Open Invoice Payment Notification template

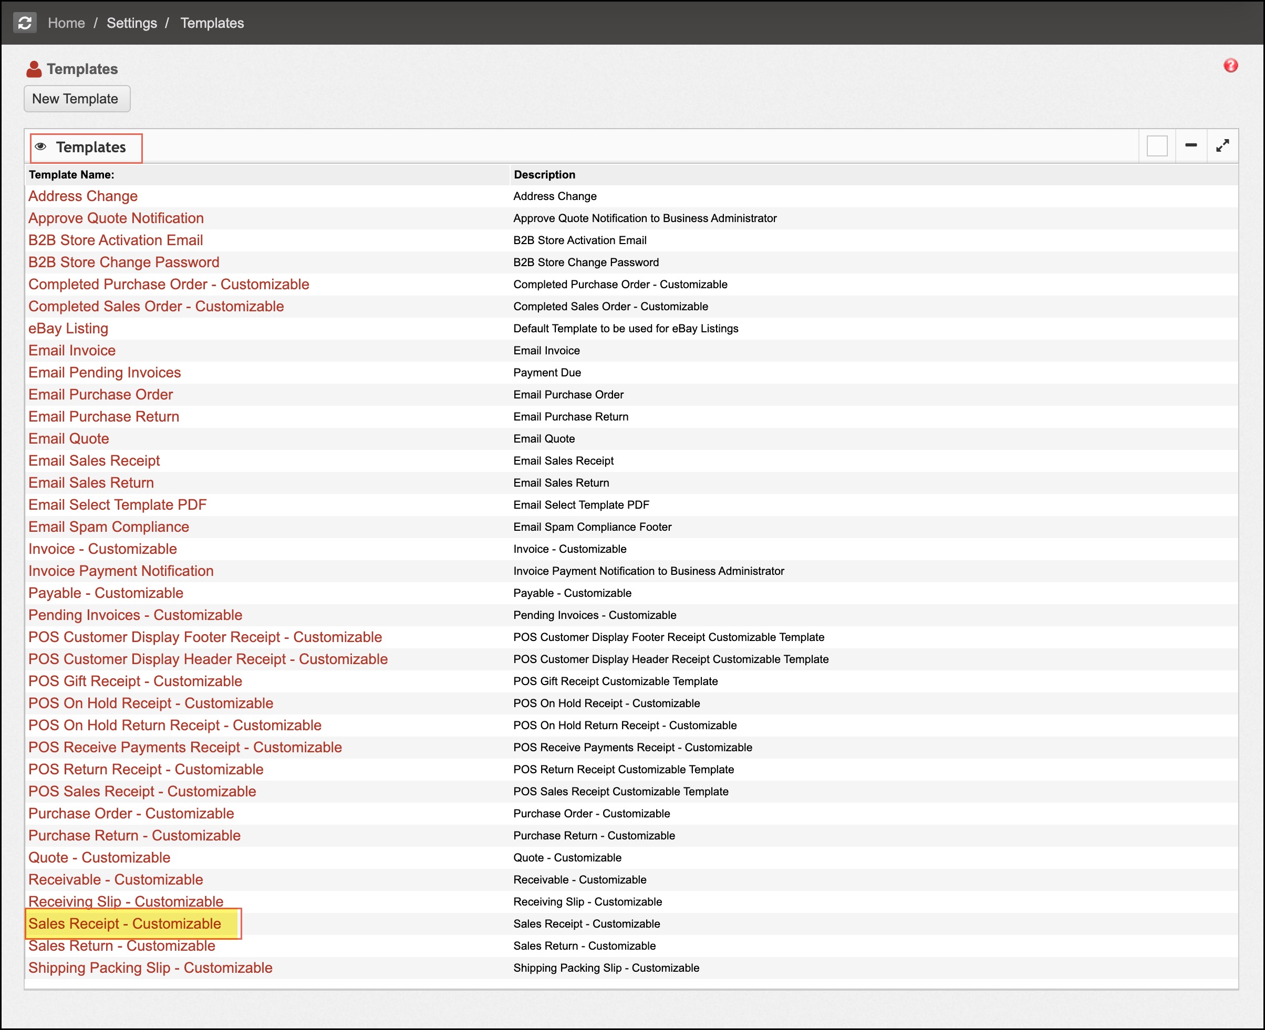coord(121,571)
